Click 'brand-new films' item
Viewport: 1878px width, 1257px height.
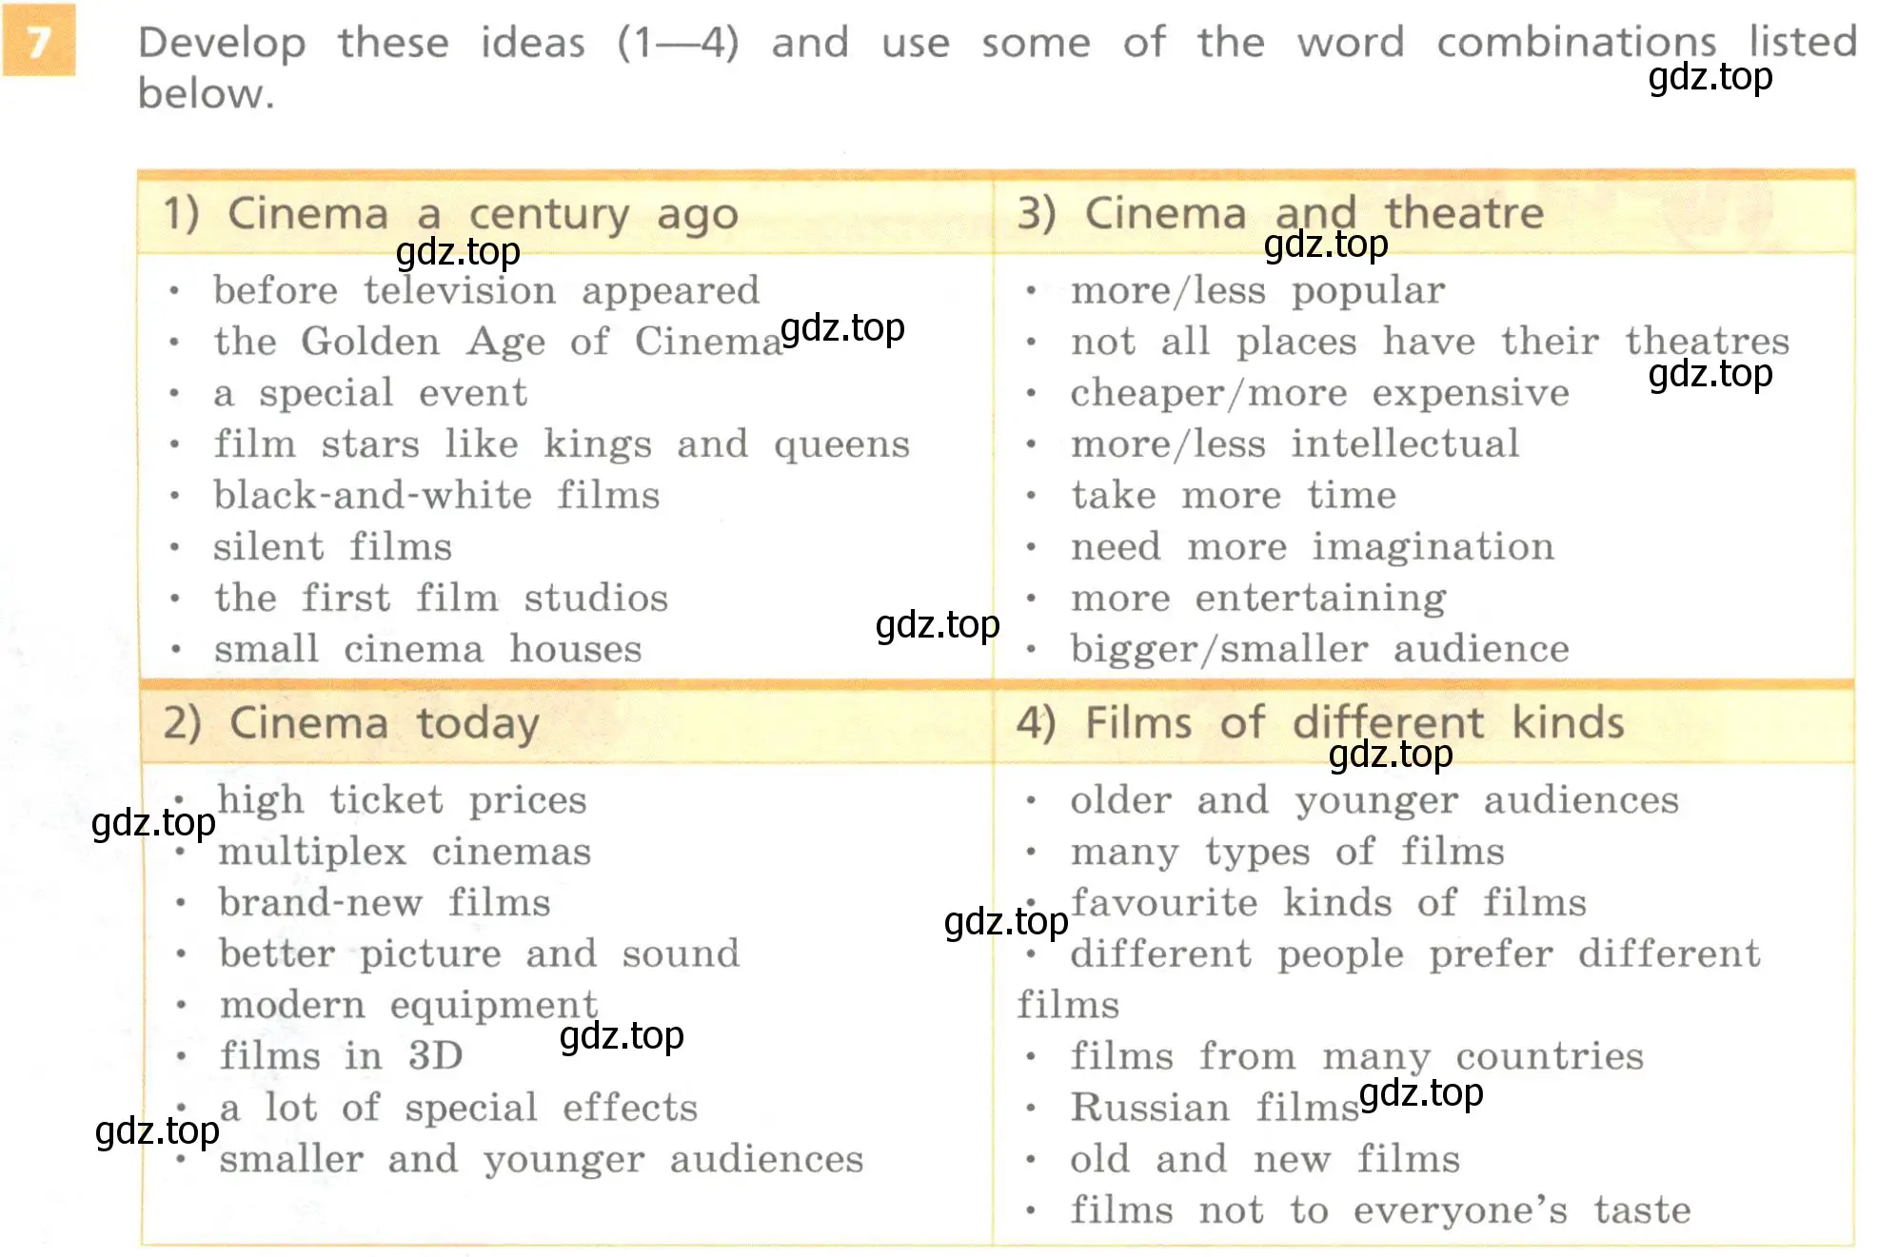(x=384, y=902)
